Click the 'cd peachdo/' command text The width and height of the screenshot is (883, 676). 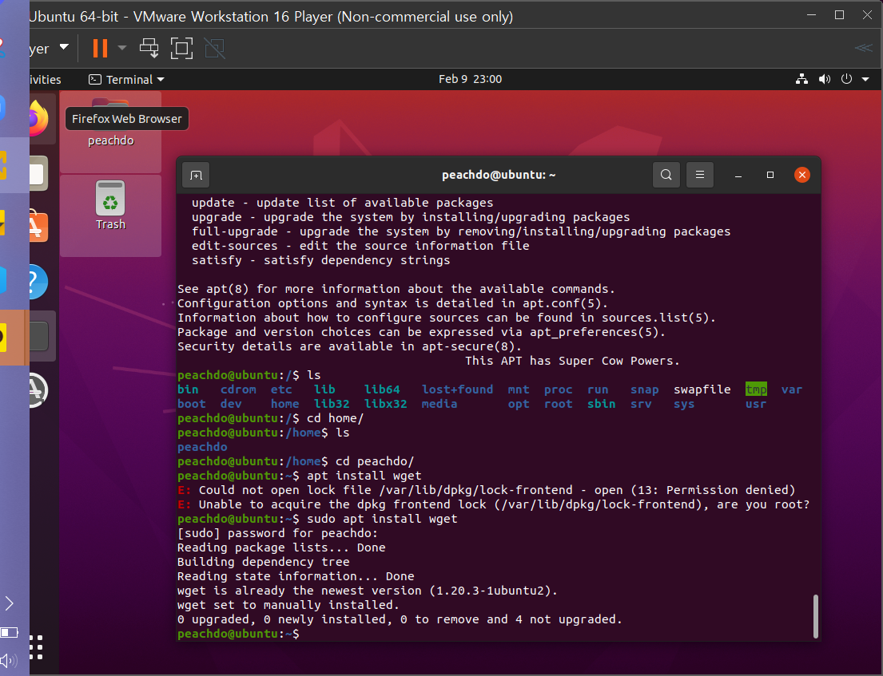(x=375, y=461)
